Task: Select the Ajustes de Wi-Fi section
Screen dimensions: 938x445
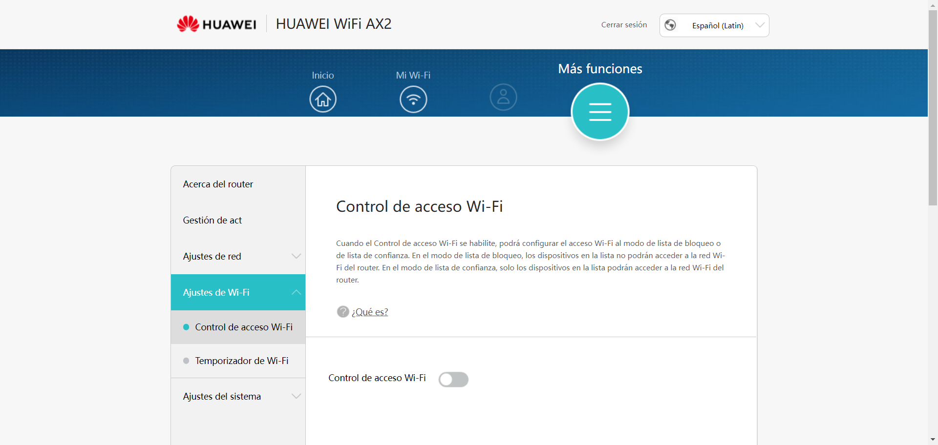Action: (x=238, y=292)
